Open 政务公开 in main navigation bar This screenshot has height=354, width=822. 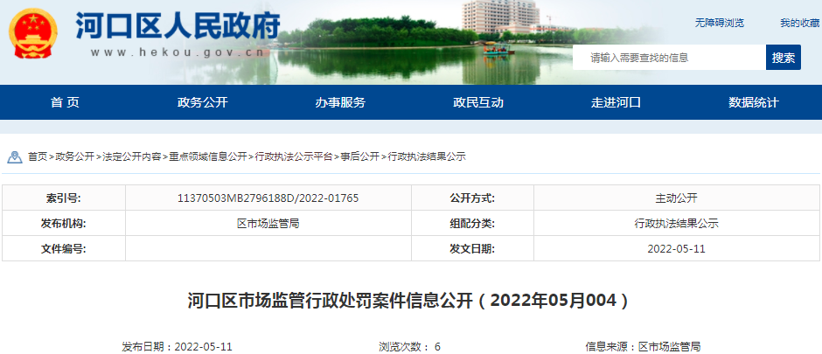[202, 102]
